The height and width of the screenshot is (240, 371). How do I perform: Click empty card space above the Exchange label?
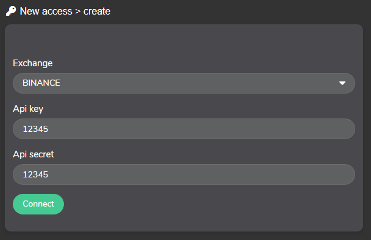point(184,41)
